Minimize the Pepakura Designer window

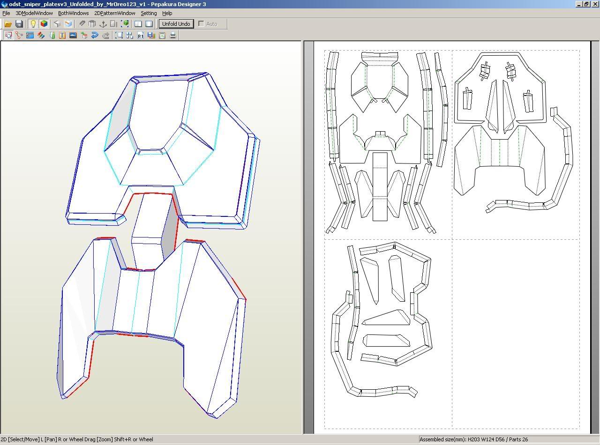[x=578, y=4]
